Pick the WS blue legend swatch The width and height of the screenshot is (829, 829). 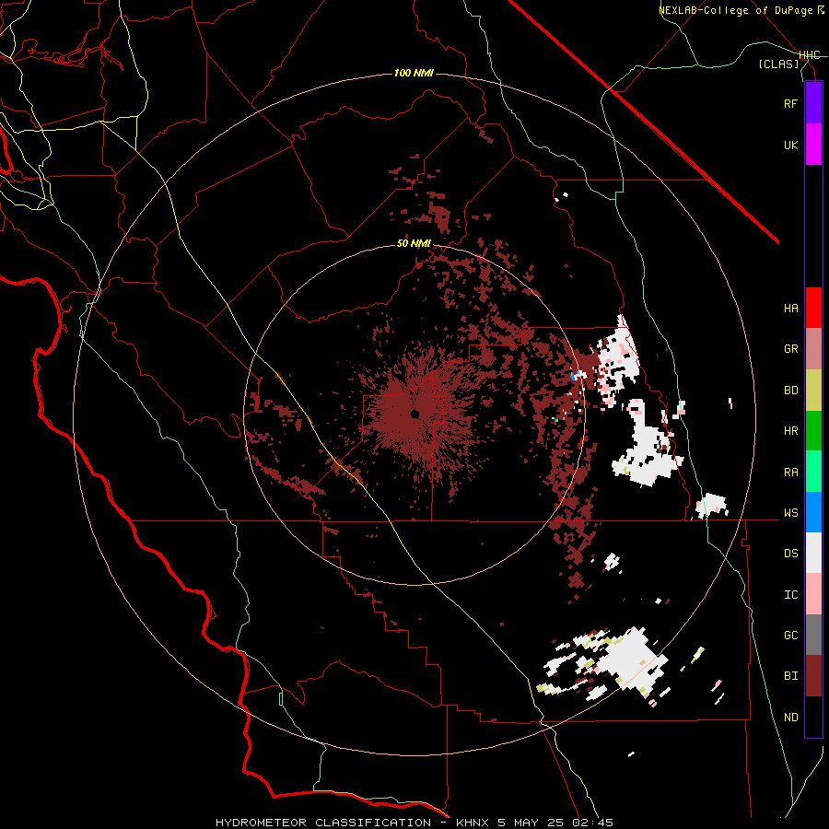813,512
